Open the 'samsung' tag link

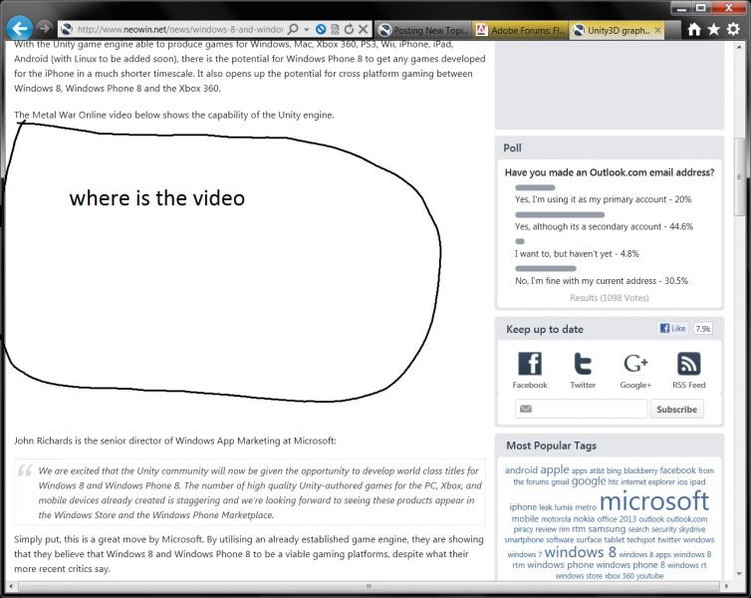(607, 529)
